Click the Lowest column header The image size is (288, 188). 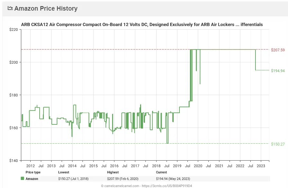click(63, 172)
